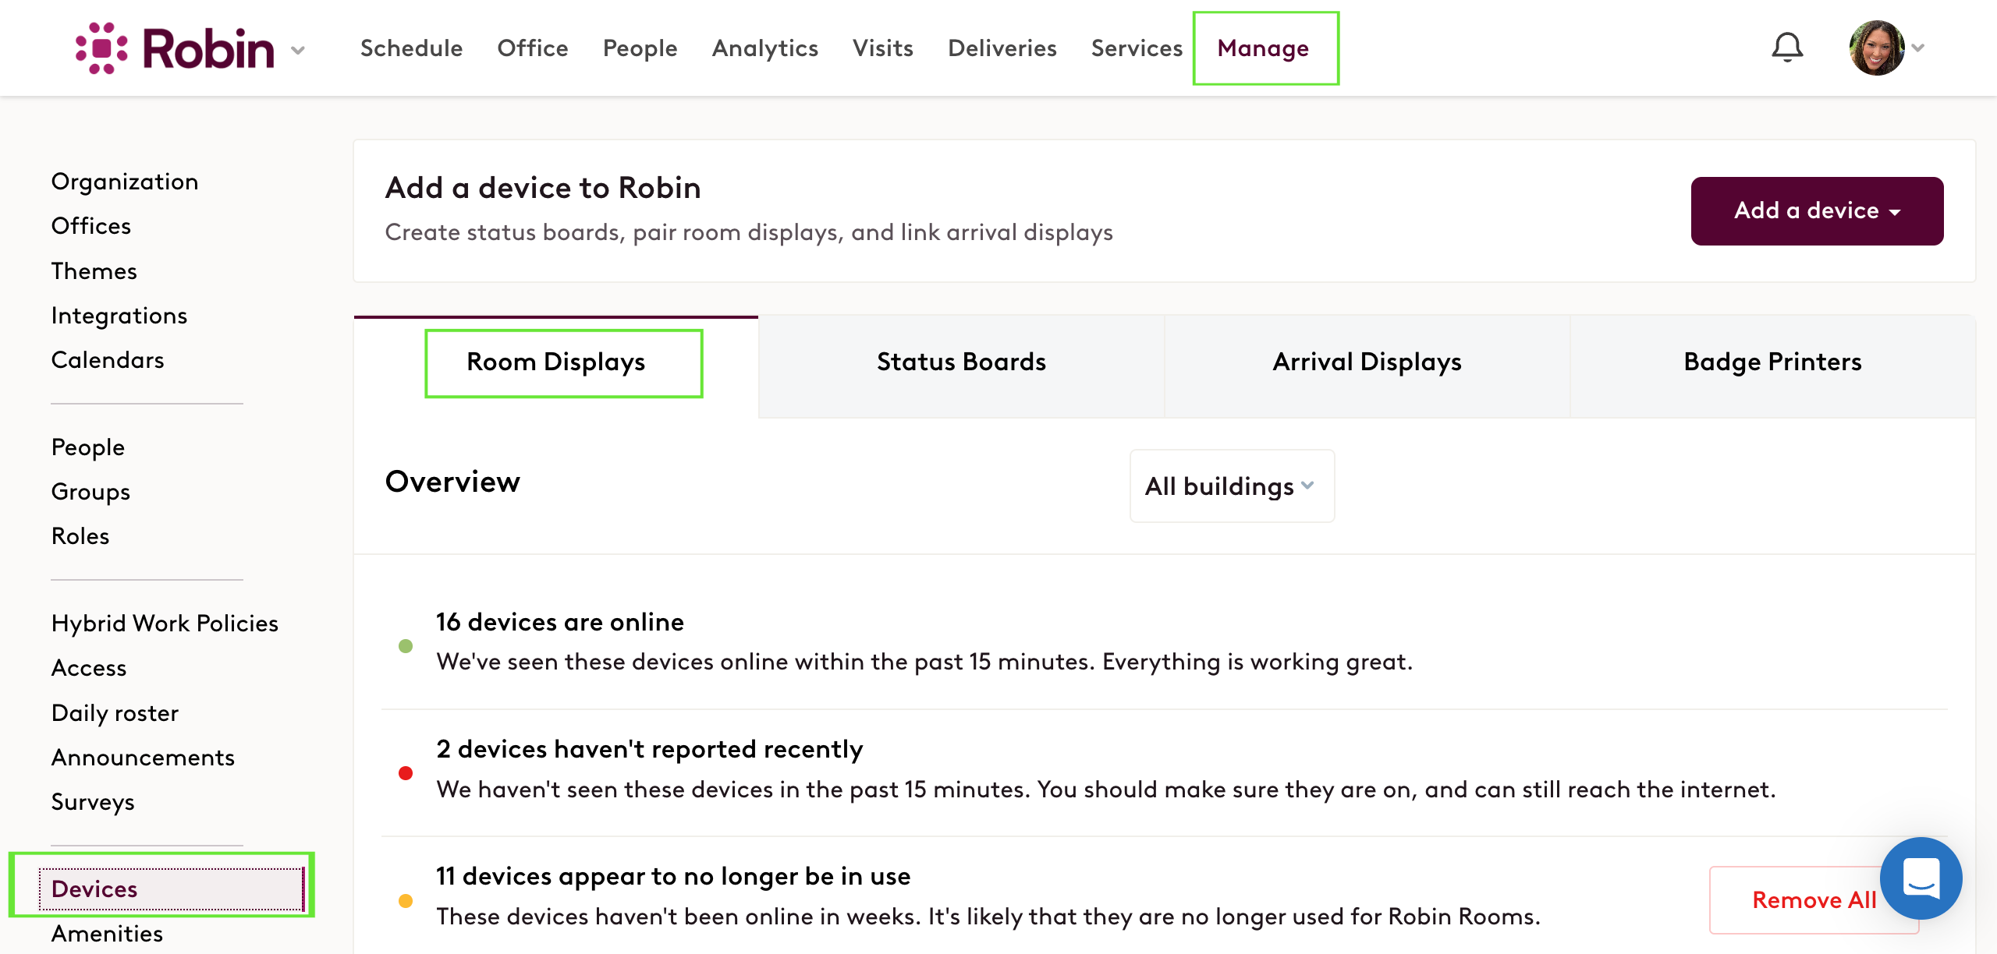The width and height of the screenshot is (1997, 954).
Task: Open the chat support bubble
Action: 1921,878
